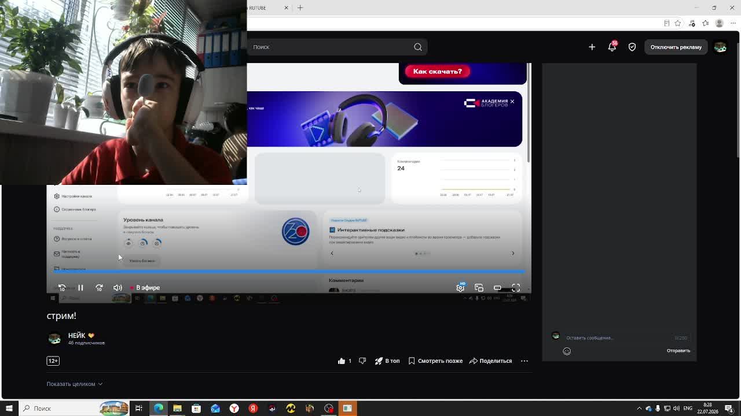The height and width of the screenshot is (416, 741).
Task: Click Windows taskbar search box
Action: [74, 408]
